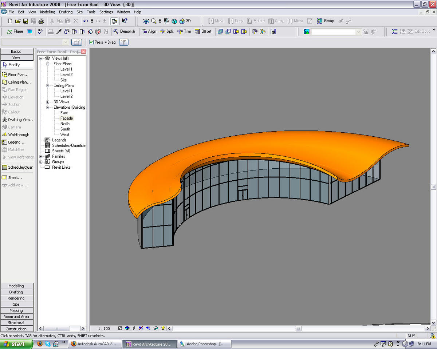
Task: Click the Align tool
Action: point(149,32)
